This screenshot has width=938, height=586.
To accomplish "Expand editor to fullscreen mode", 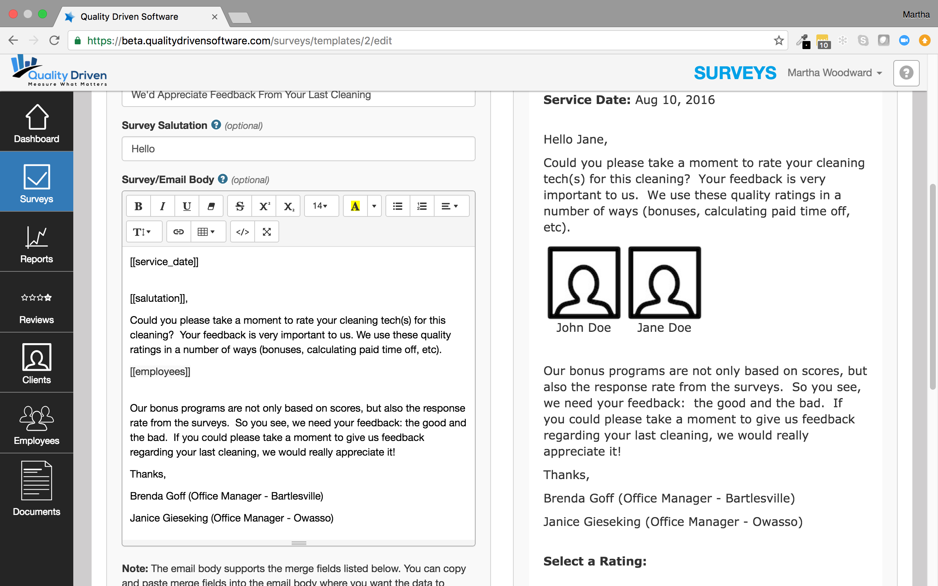I will pyautogui.click(x=267, y=232).
